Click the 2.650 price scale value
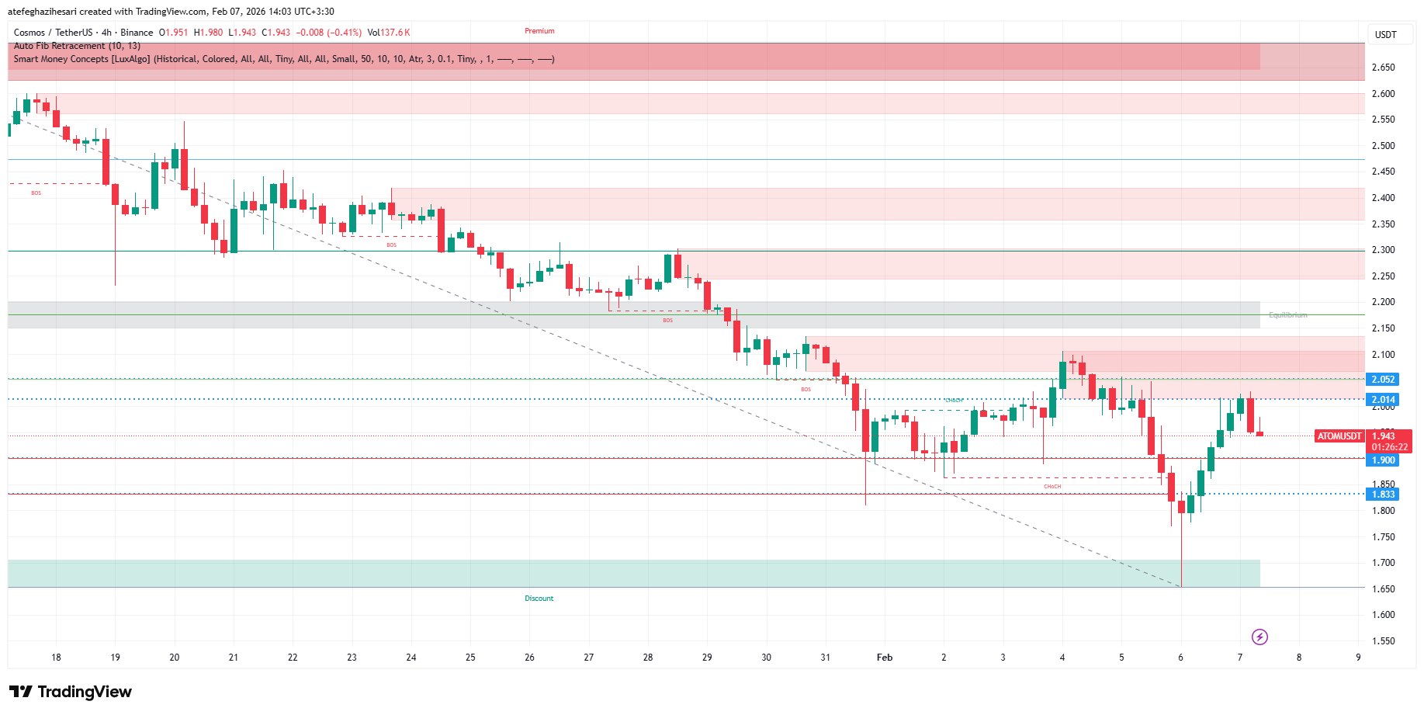 click(x=1383, y=68)
